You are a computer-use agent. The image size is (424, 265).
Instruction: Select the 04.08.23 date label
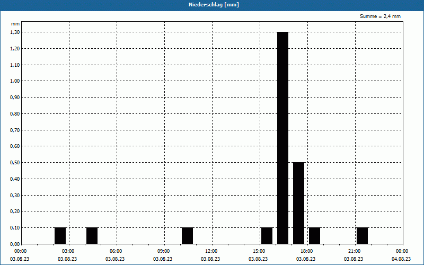[401, 259]
